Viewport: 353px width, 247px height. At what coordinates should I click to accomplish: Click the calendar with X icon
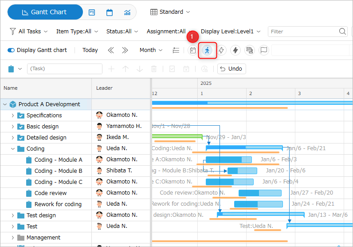(x=186, y=69)
